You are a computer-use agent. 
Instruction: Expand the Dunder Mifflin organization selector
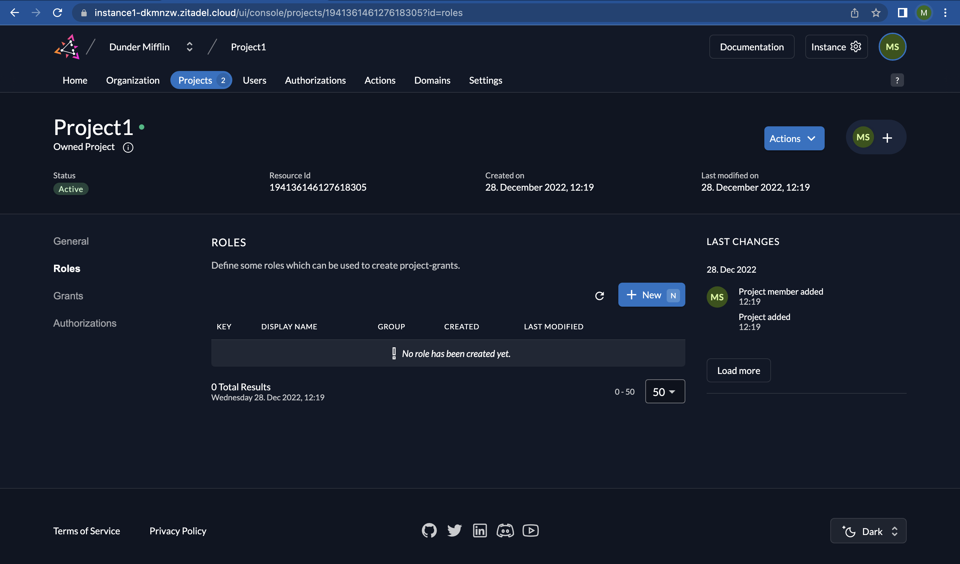click(x=189, y=47)
